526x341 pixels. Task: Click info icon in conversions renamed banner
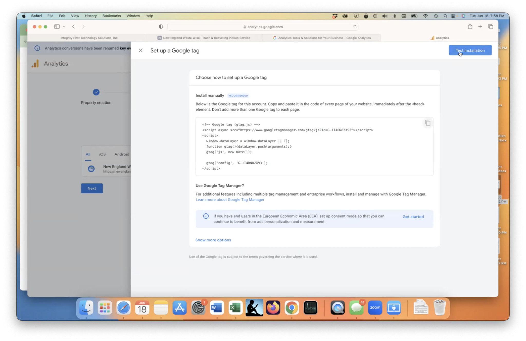pyautogui.click(x=37, y=48)
